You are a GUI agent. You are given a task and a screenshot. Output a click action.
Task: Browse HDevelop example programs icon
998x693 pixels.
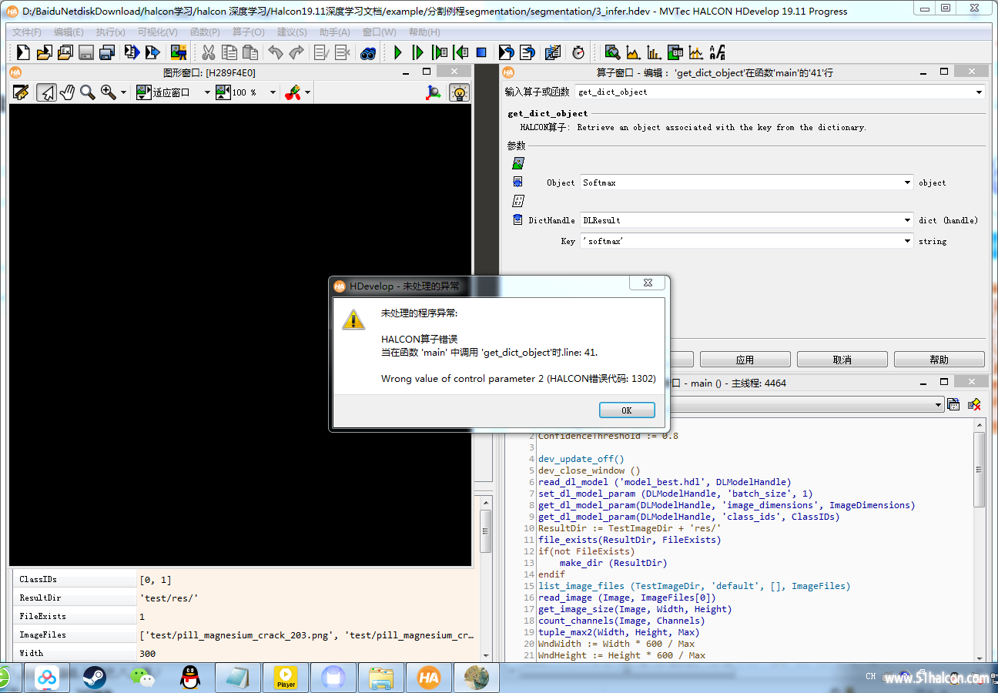65,52
